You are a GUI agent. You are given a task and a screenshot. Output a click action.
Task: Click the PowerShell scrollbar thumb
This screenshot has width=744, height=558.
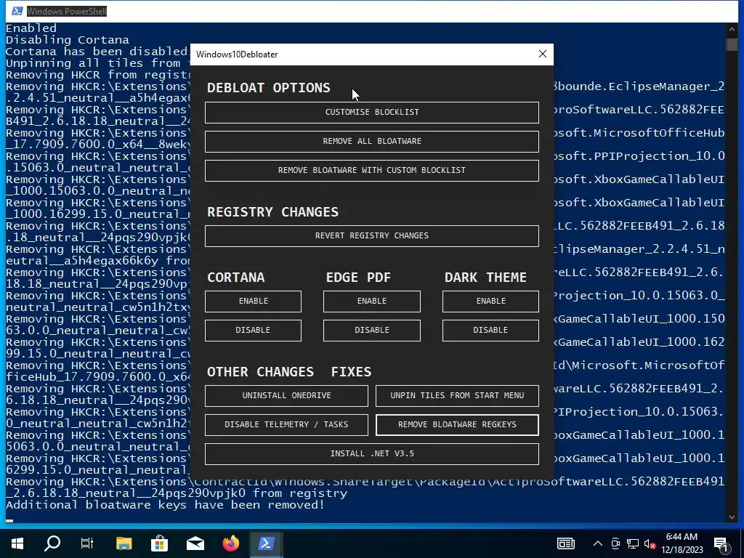(x=731, y=44)
